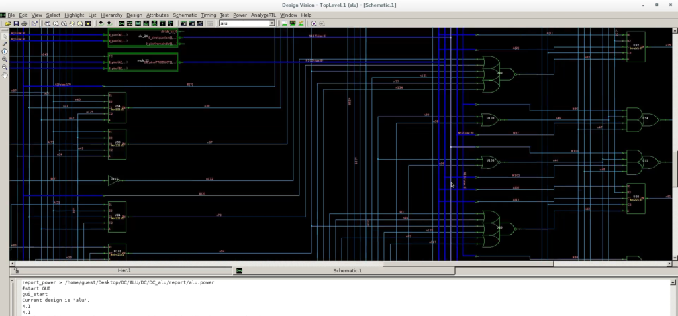Click the Save disk icon
Viewport: 678px width, 316px height.
16,23
